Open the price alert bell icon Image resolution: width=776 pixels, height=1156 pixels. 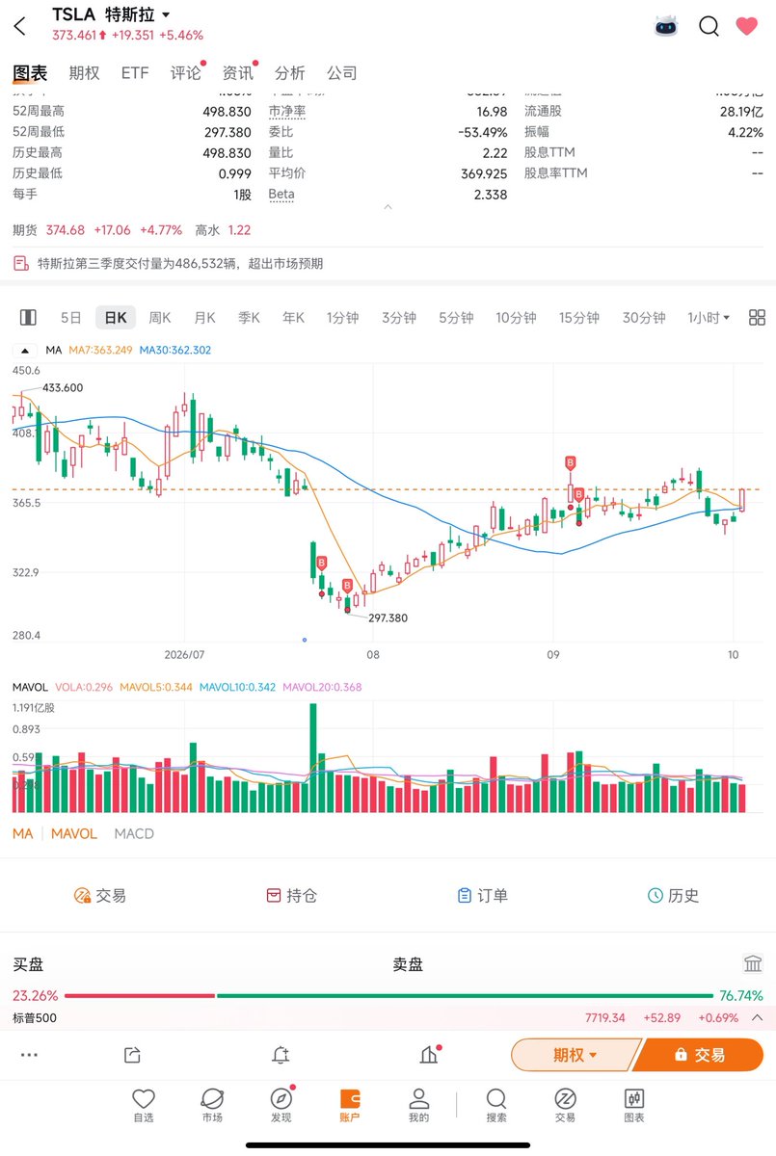point(281,1055)
